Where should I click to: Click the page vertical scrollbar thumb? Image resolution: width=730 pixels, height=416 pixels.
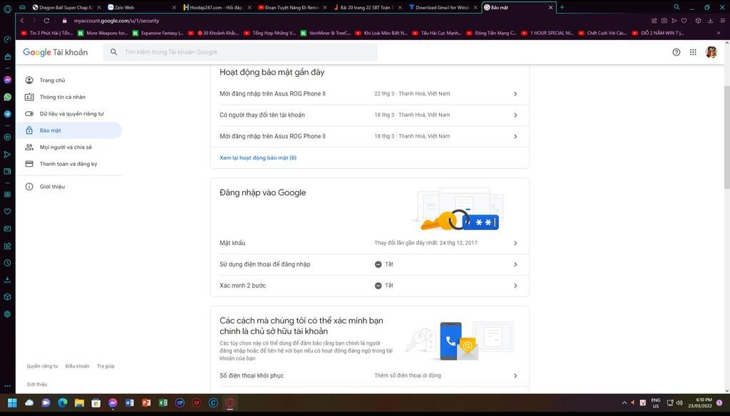[726, 137]
